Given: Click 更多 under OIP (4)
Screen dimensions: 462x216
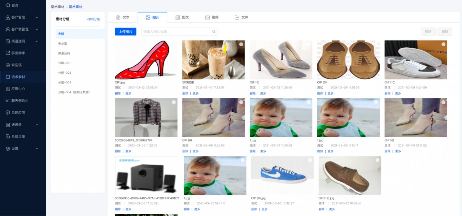Looking at the screenshot, I should click(263, 93).
